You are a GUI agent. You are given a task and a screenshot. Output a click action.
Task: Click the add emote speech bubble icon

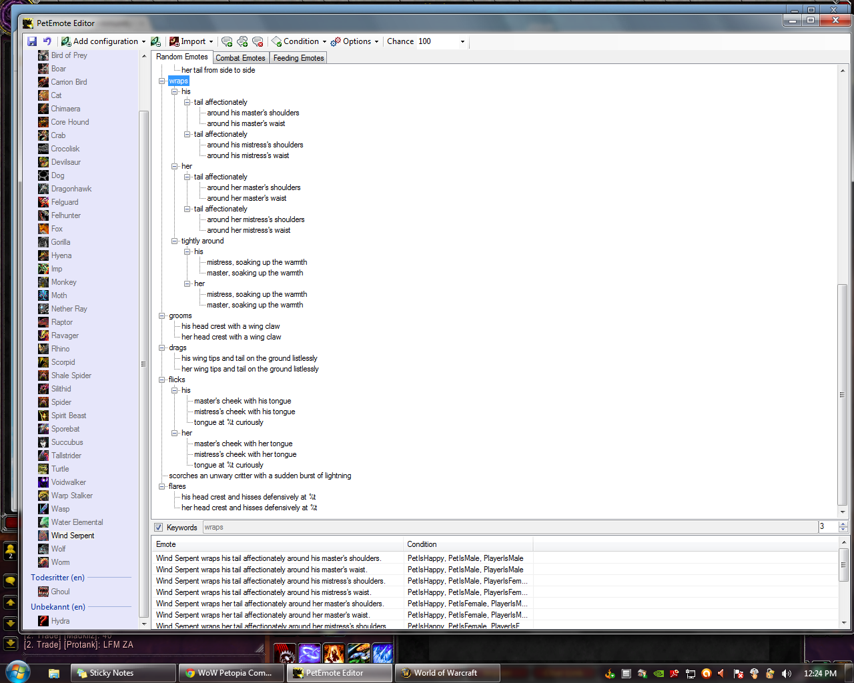(x=227, y=41)
